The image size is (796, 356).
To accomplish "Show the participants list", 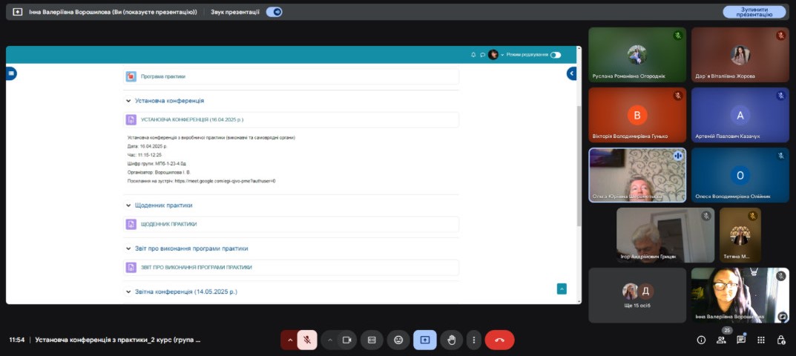I will coord(721,340).
